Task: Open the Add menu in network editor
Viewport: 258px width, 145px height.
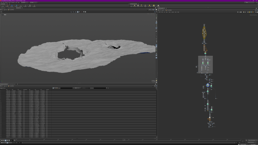Action: [160, 12]
